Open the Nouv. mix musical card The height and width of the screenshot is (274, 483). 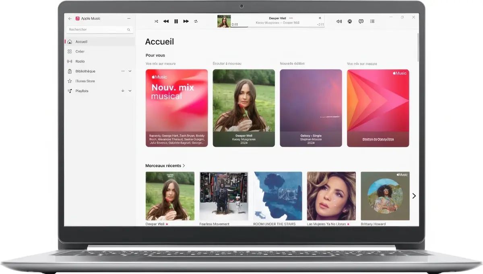tap(177, 108)
